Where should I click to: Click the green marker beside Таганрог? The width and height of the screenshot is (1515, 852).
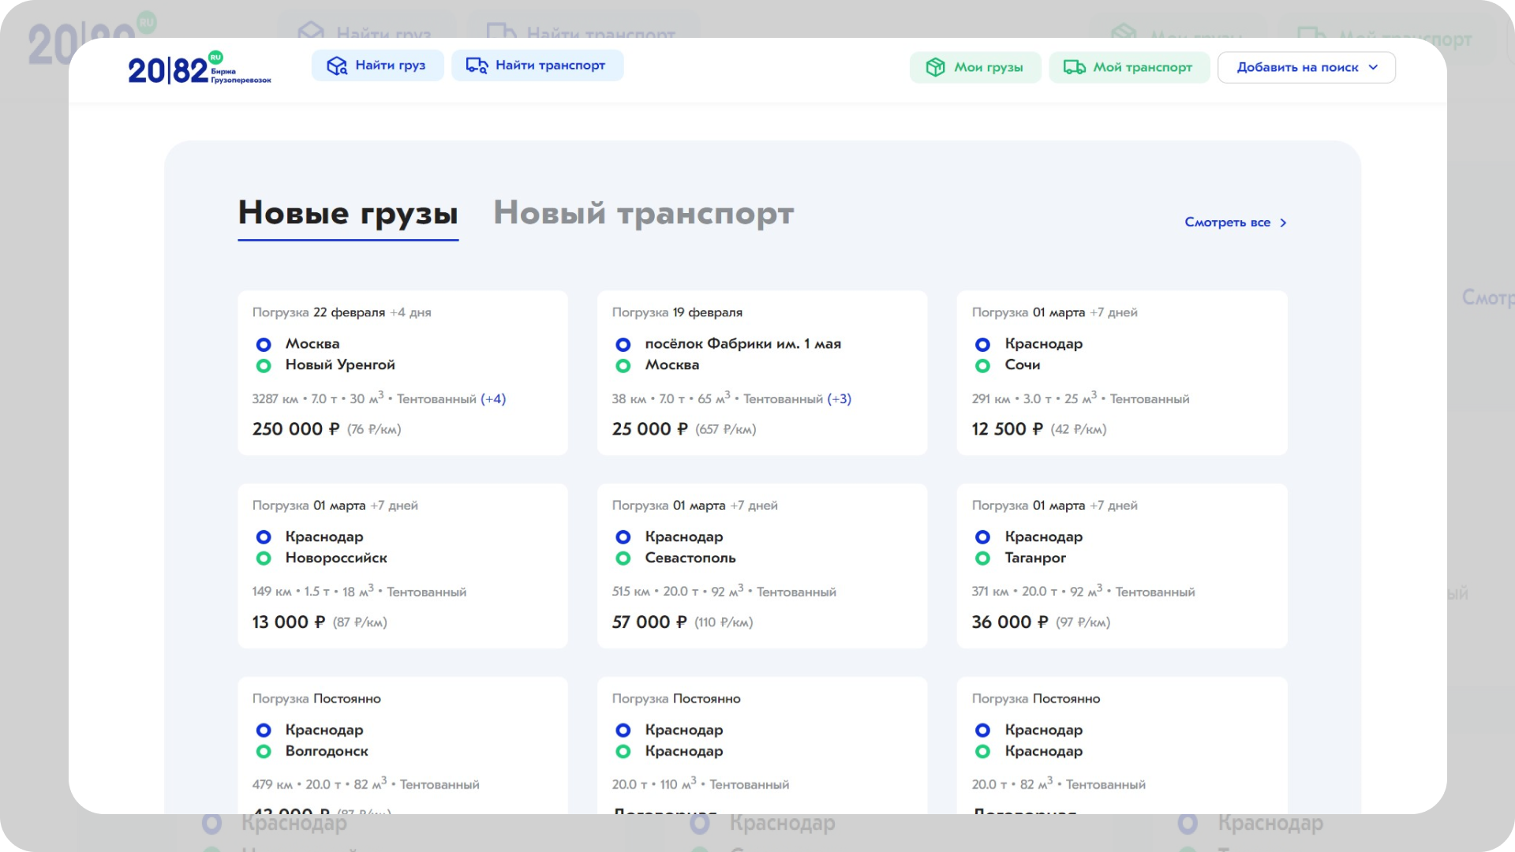982,559
